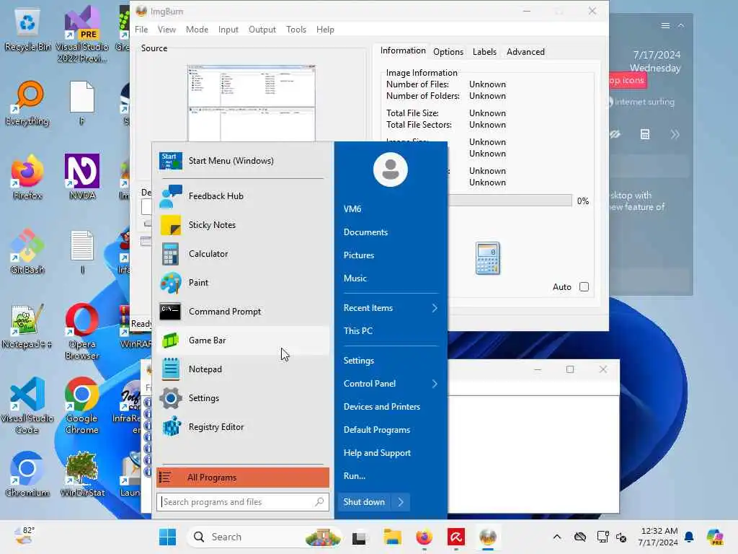The image size is (738, 554).
Task: Open the widget hamburger menu
Action: click(x=665, y=25)
